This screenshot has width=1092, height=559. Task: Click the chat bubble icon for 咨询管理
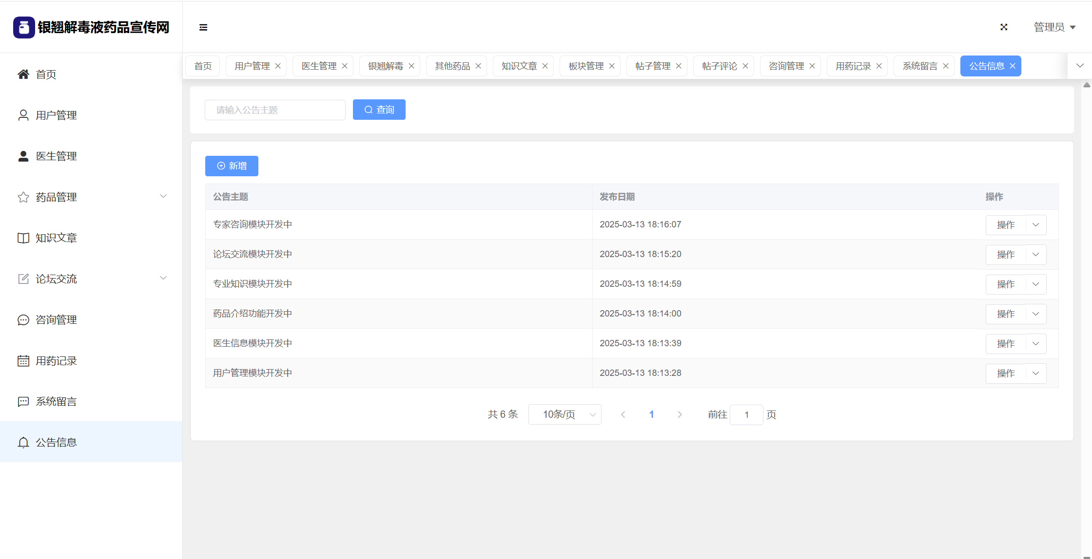23,320
